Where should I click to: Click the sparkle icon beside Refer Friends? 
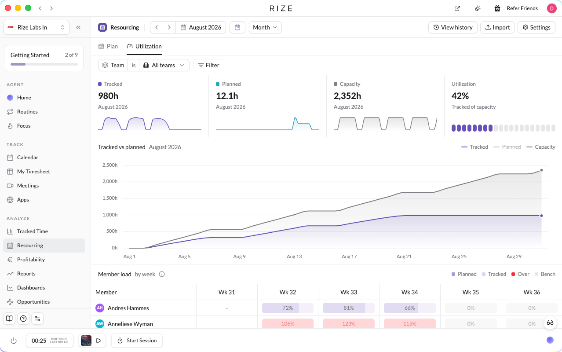coord(478,8)
